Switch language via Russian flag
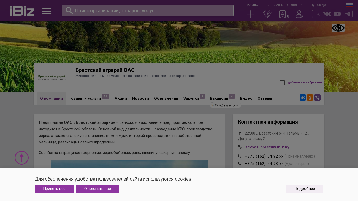The image size is (358, 201). 349,5
